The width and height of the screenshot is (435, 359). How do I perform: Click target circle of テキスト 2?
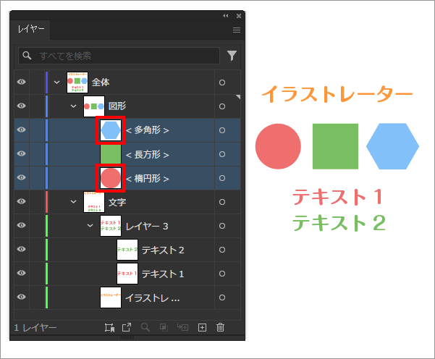click(222, 250)
